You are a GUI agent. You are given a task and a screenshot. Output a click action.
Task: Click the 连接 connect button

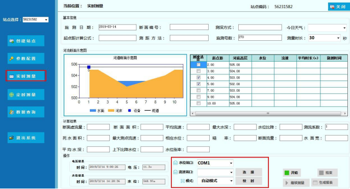click(x=248, y=172)
